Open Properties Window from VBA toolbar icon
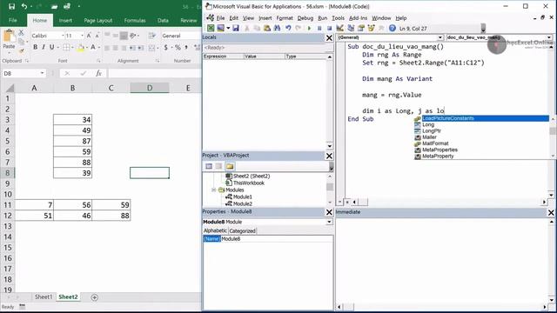Screen dimensions: 557x313 coord(361,28)
